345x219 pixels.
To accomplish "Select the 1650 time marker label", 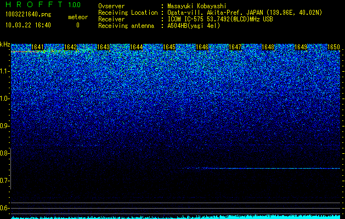I will [x=334, y=47].
